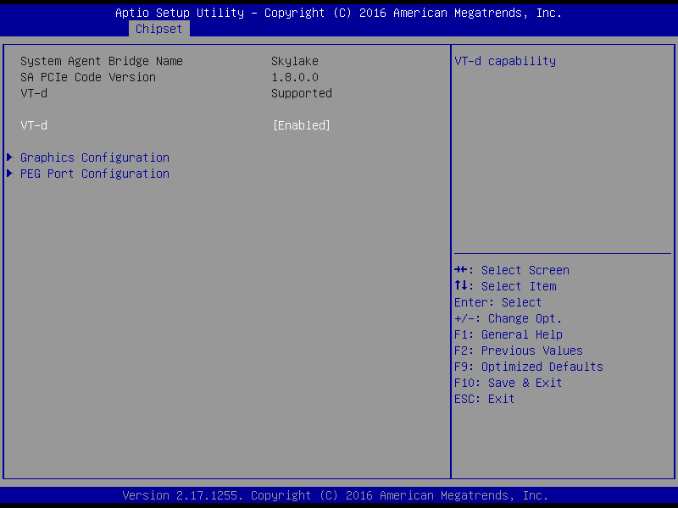Click the Enter: Select hint
The height and width of the screenshot is (508, 678).
tap(497, 302)
